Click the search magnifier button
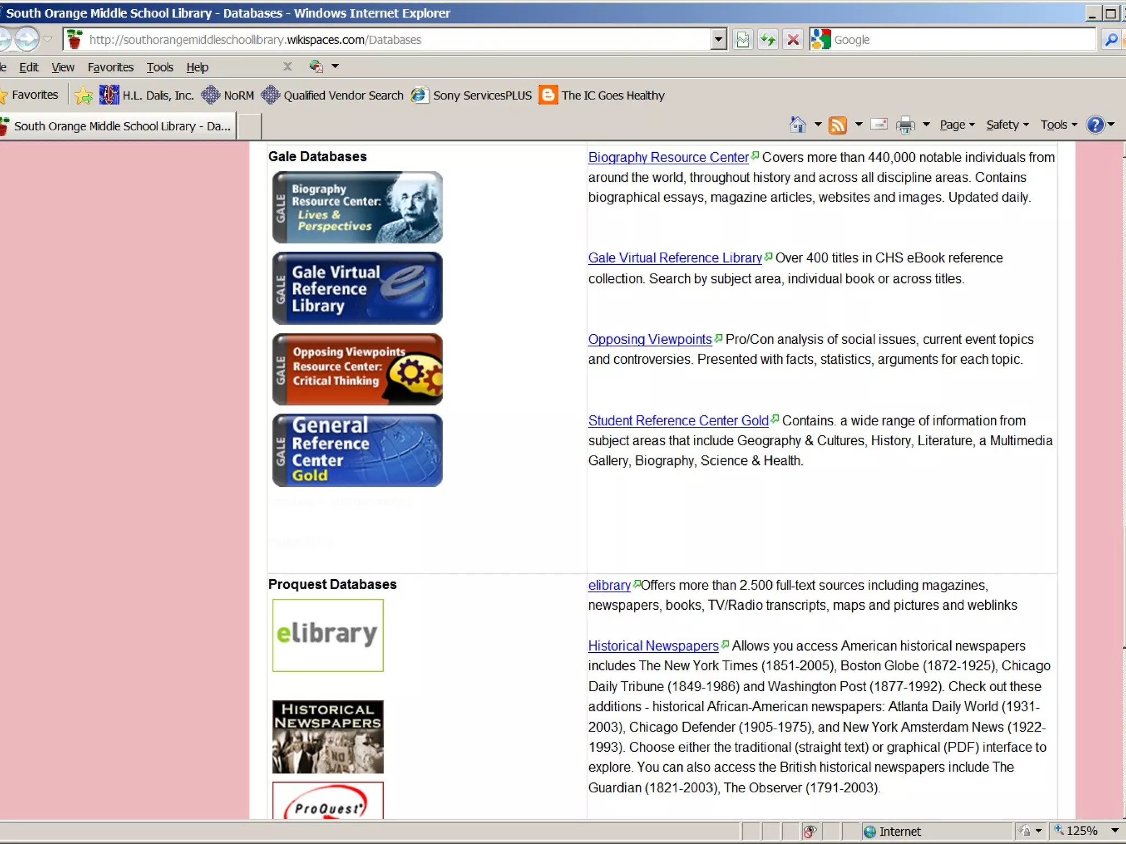The height and width of the screenshot is (844, 1126). pyautogui.click(x=1111, y=40)
